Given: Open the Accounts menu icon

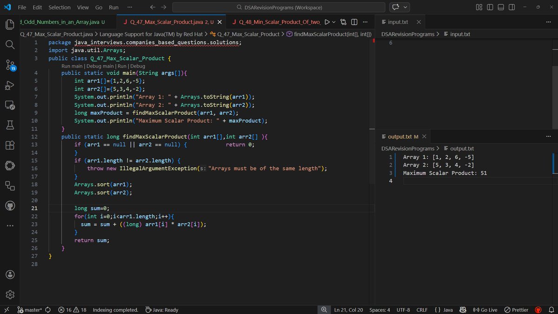Looking at the screenshot, I should (10, 274).
